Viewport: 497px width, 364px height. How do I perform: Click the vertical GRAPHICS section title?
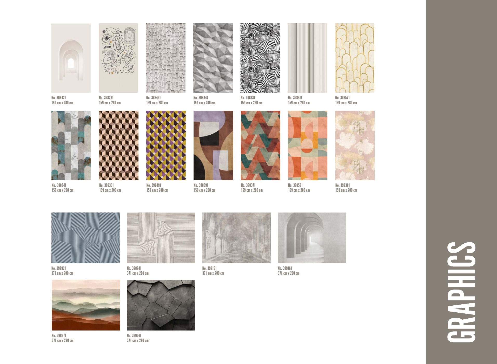461,292
